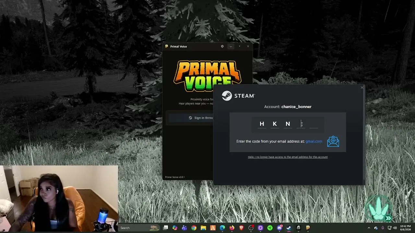This screenshot has width=415, height=233.
Task: Open the green circle app on the taskbar
Action: (270, 228)
